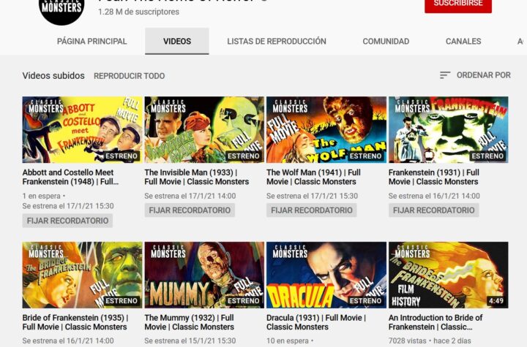
Task: Click the Estreno badge on The Mummy
Action: [x=243, y=301]
